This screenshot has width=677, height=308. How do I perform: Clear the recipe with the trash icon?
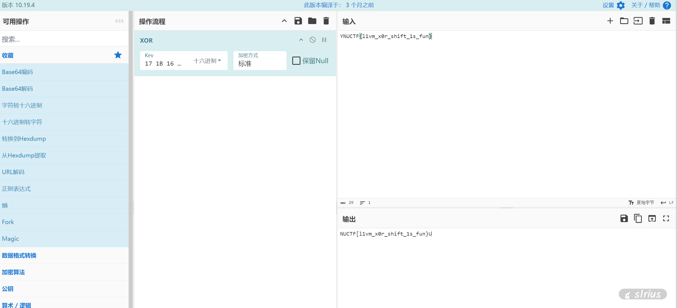(326, 21)
